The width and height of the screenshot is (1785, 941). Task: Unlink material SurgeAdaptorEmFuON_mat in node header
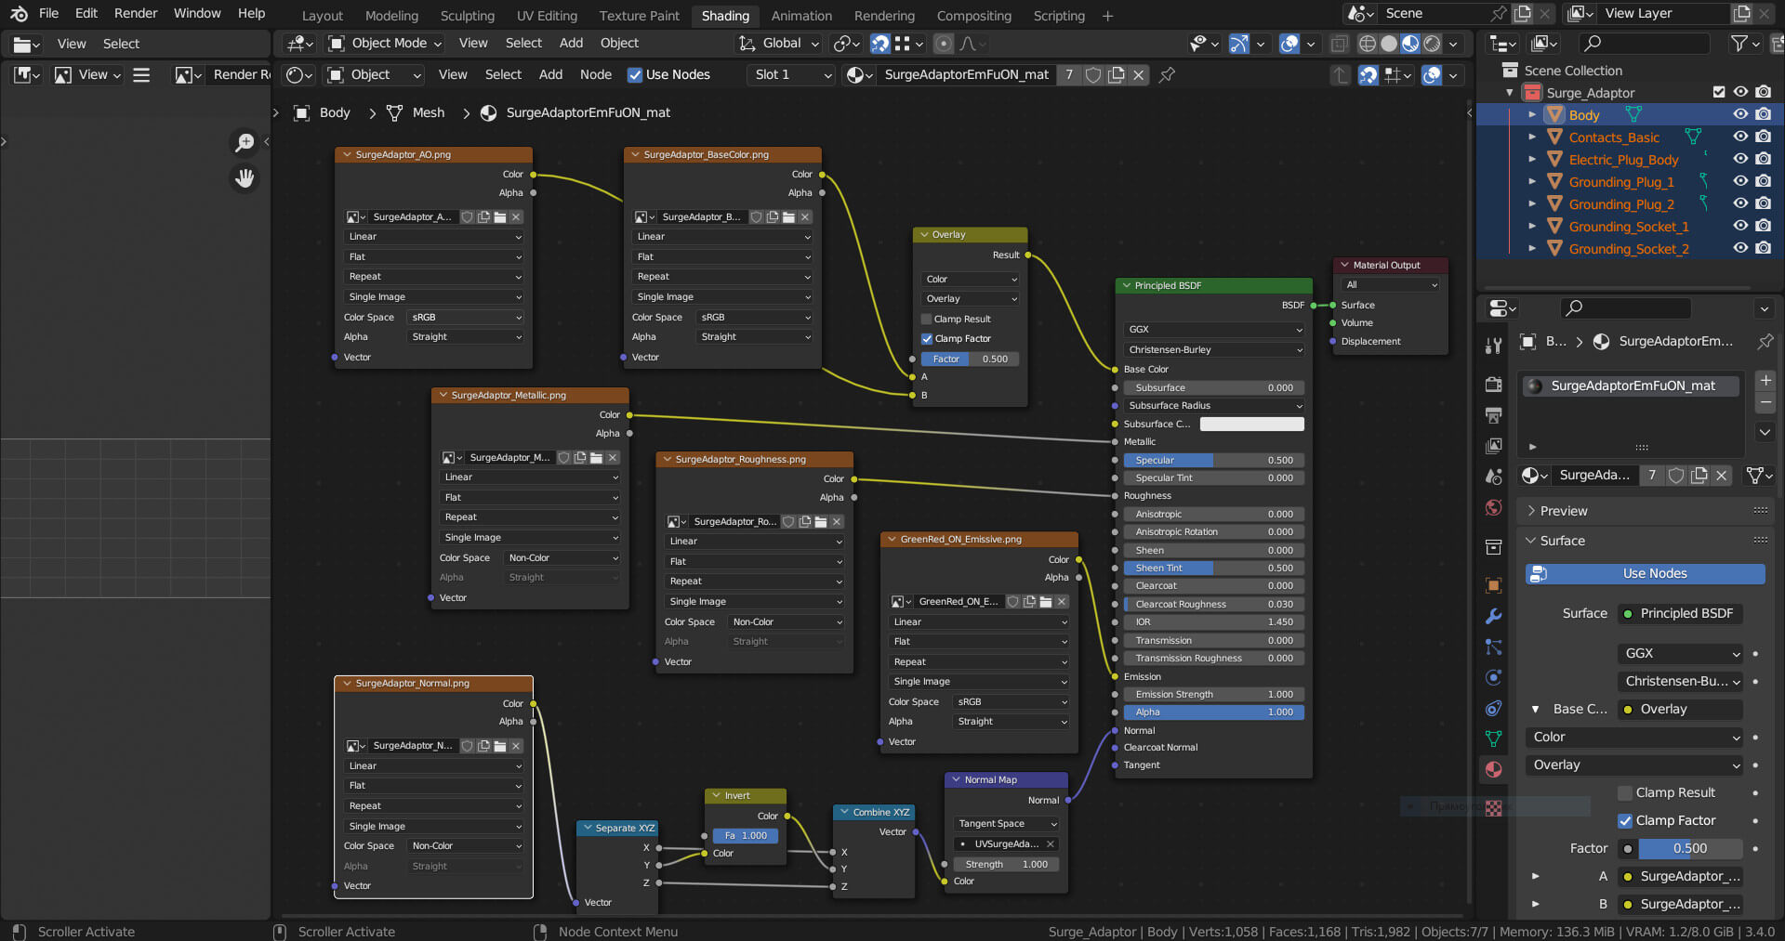click(1138, 75)
